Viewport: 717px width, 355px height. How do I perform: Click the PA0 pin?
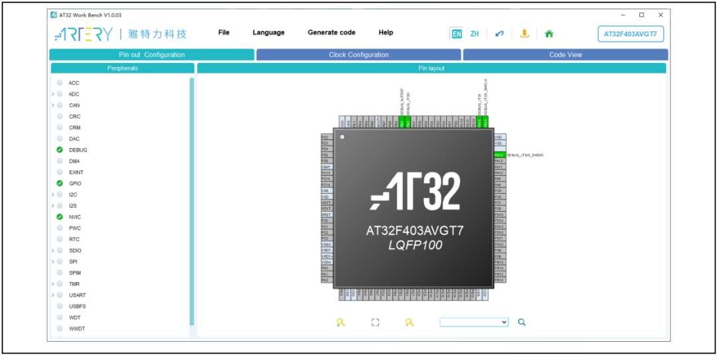[x=327, y=267]
